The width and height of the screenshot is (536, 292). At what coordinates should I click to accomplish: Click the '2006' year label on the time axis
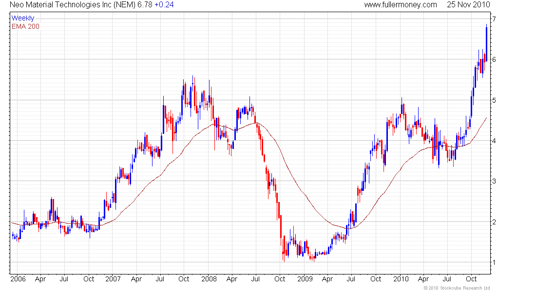(18, 279)
